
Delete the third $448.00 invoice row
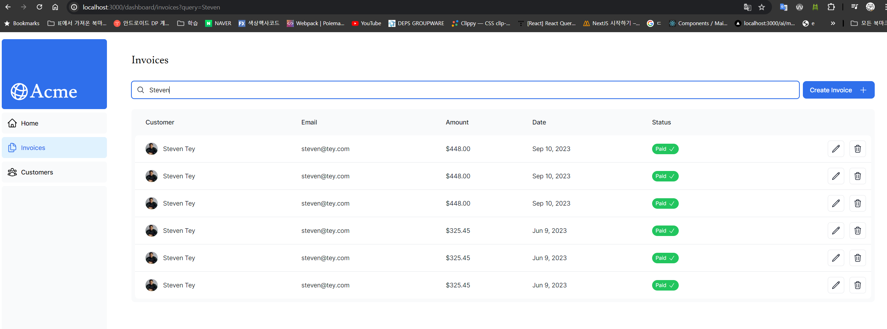(858, 203)
